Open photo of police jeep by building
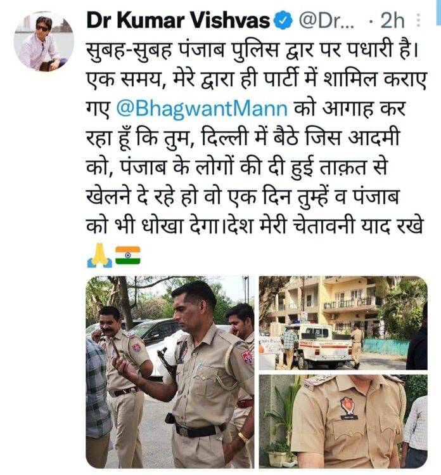Image resolution: width=441 pixels, height=475 pixels. pyautogui.click(x=343, y=323)
